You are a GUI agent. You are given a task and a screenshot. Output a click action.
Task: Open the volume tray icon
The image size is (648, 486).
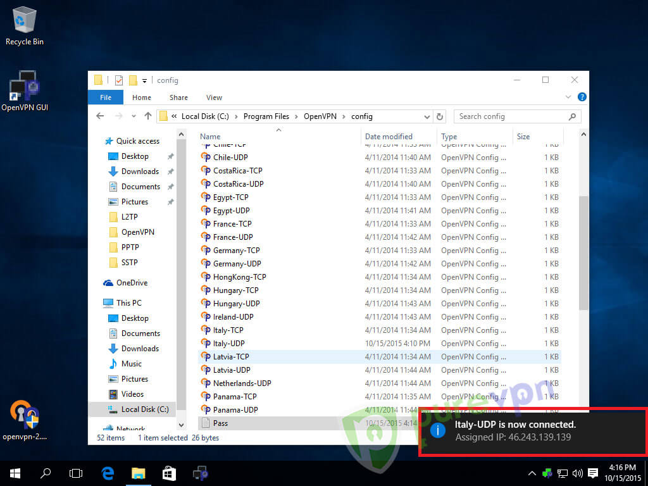click(578, 473)
